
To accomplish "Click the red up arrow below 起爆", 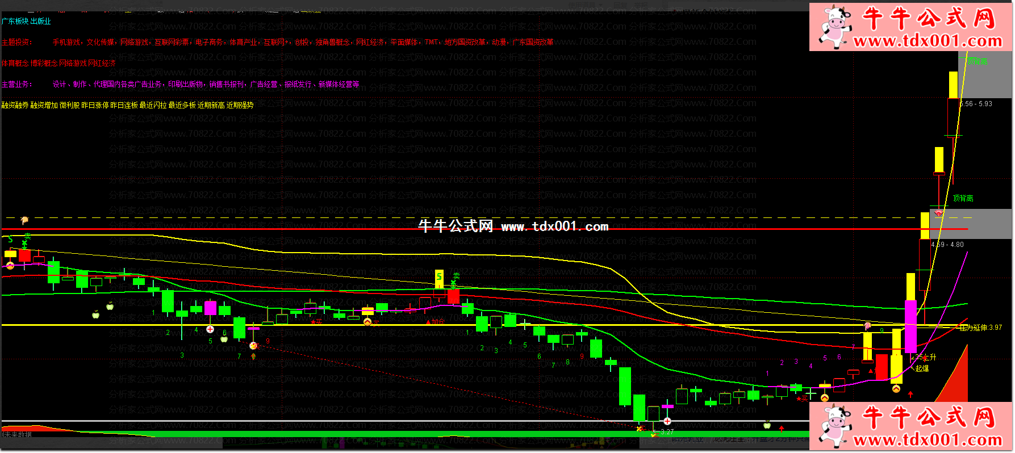I will click(910, 395).
